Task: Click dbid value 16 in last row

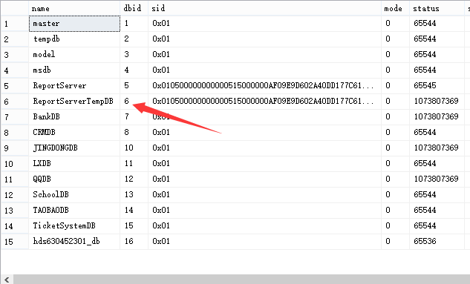Action: [134, 241]
